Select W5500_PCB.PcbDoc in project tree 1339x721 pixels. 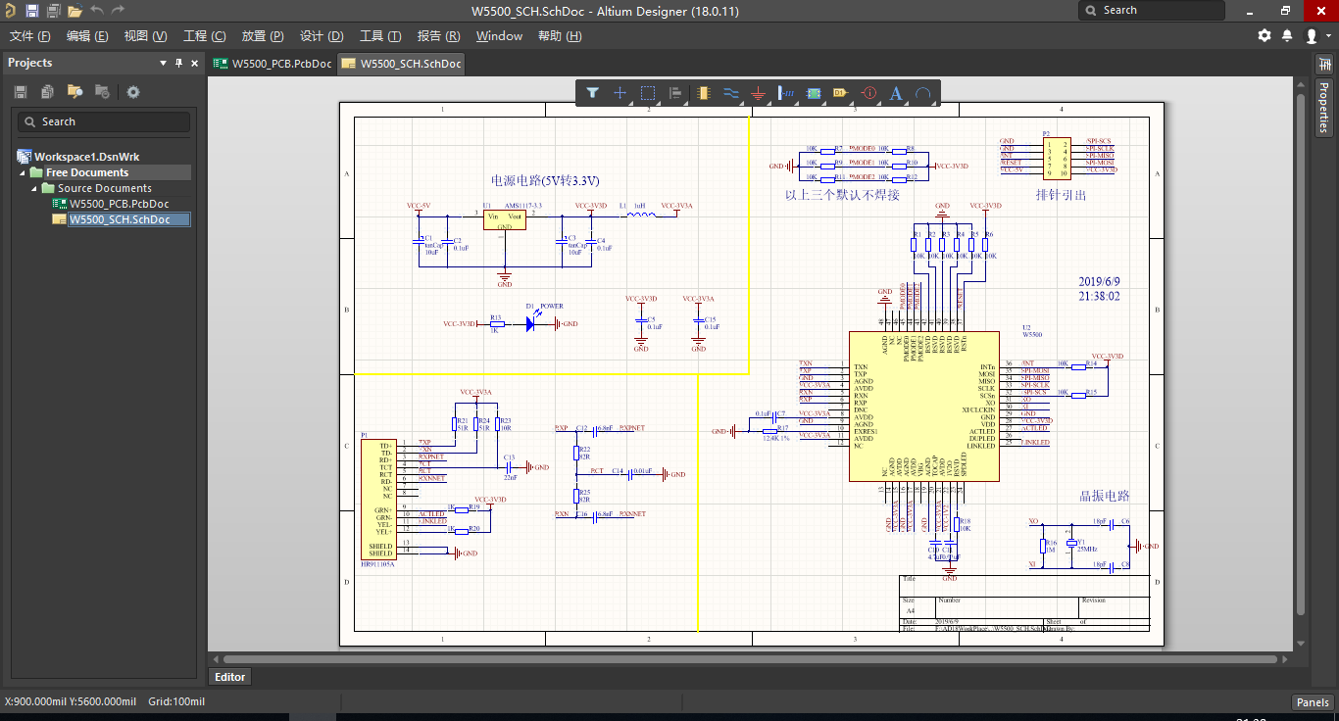coord(119,204)
